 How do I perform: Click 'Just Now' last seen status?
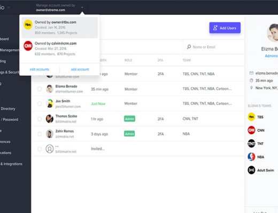pos(98,104)
